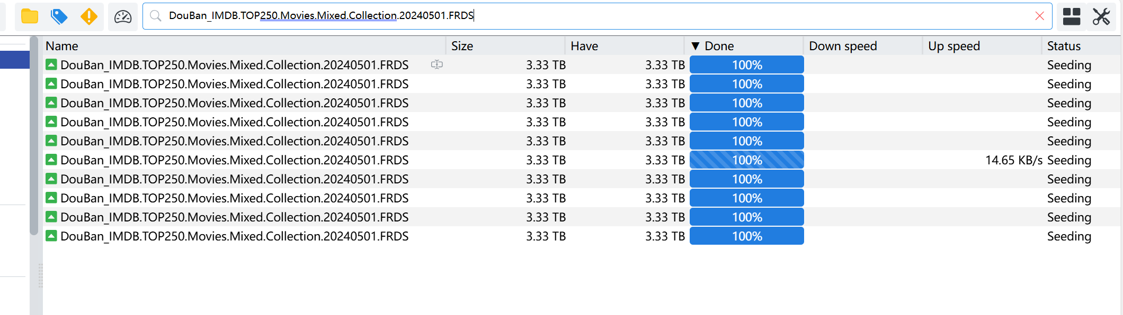1123x315 pixels.
Task: Click the magnifying glass search icon
Action: pyautogui.click(x=155, y=16)
